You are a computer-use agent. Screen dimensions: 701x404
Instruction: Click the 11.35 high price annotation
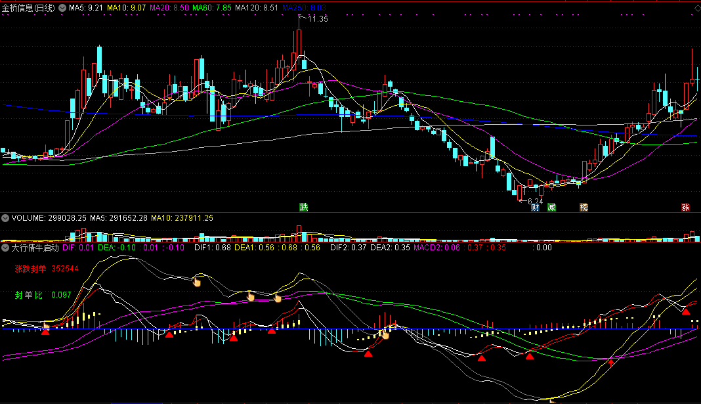tap(318, 19)
